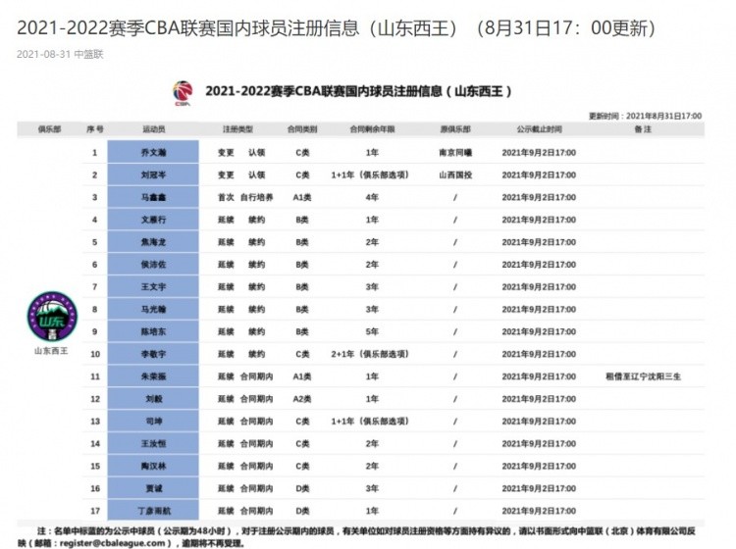Screen dimensions: 736x549
Task: Click the 备注 column header
Action: (643, 129)
